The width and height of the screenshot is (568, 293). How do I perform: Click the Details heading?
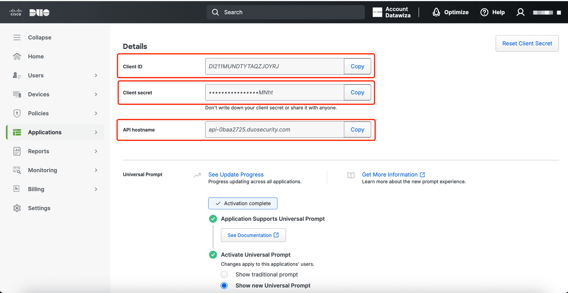pos(135,46)
